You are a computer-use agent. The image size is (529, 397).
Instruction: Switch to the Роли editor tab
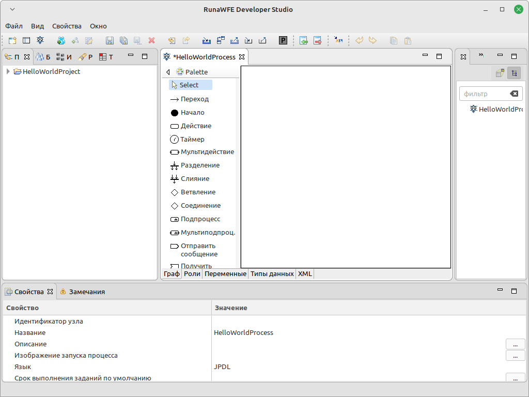pyautogui.click(x=192, y=274)
